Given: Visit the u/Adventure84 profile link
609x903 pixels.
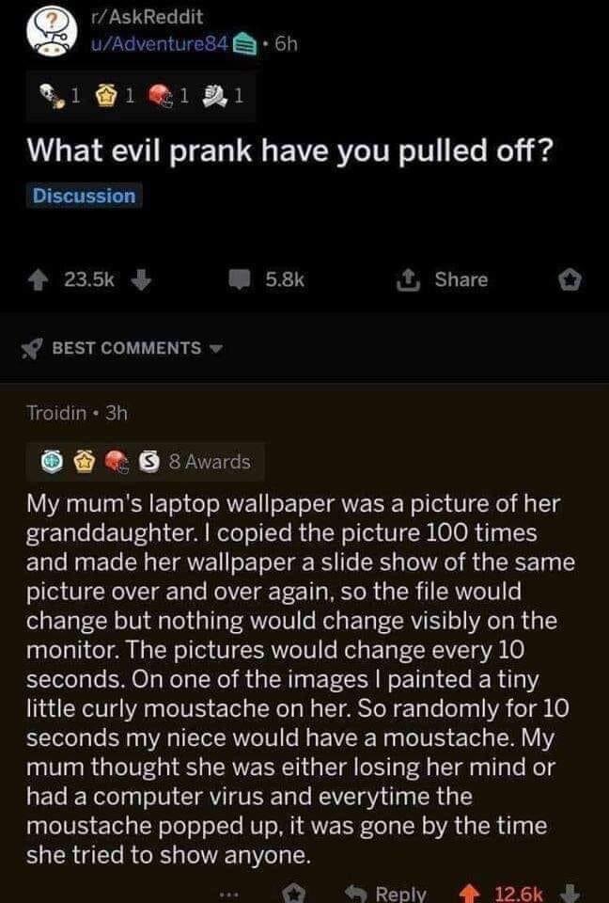Looking at the screenshot, I should tap(157, 42).
